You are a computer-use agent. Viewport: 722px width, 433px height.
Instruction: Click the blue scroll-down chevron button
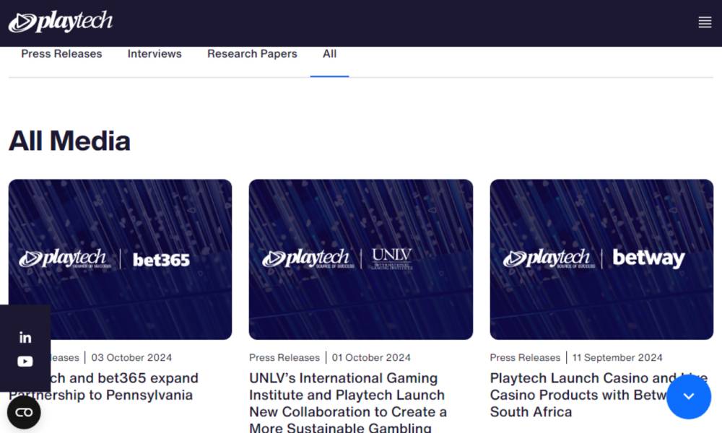(688, 396)
